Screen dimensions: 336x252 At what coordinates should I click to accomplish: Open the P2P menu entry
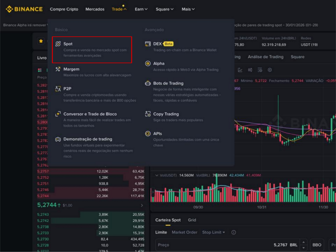point(95,94)
